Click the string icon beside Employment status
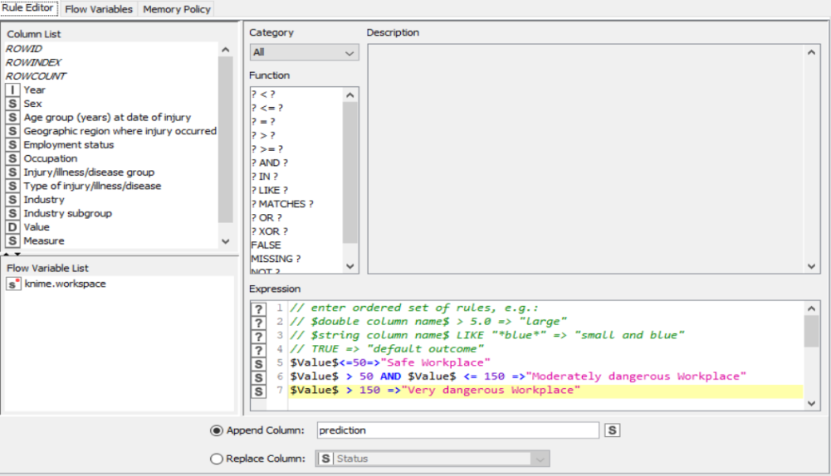Screen dimensions: 831x476 [12, 145]
